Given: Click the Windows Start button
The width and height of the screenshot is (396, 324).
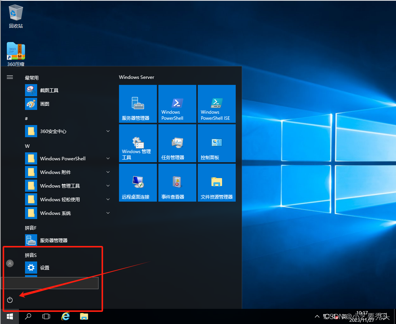Looking at the screenshot, I should point(9,316).
